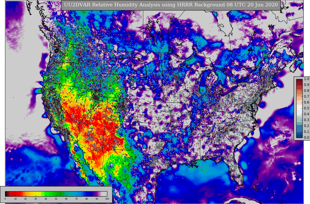
Task: Select the "0" tick on humidity colorbar
Action: [5, 199]
